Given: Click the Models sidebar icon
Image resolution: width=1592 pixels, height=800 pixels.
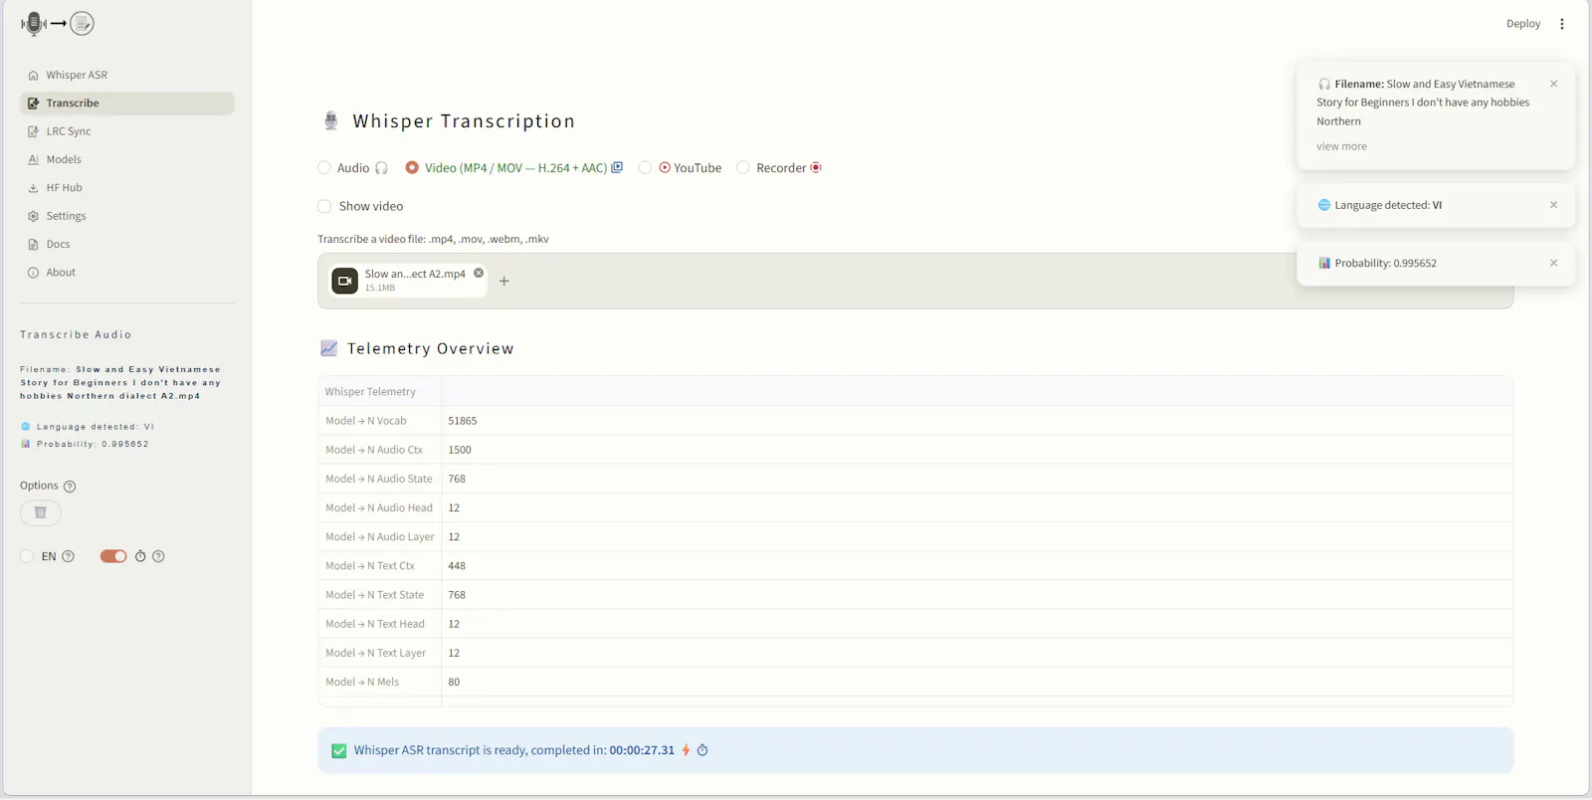Looking at the screenshot, I should pyautogui.click(x=33, y=159).
